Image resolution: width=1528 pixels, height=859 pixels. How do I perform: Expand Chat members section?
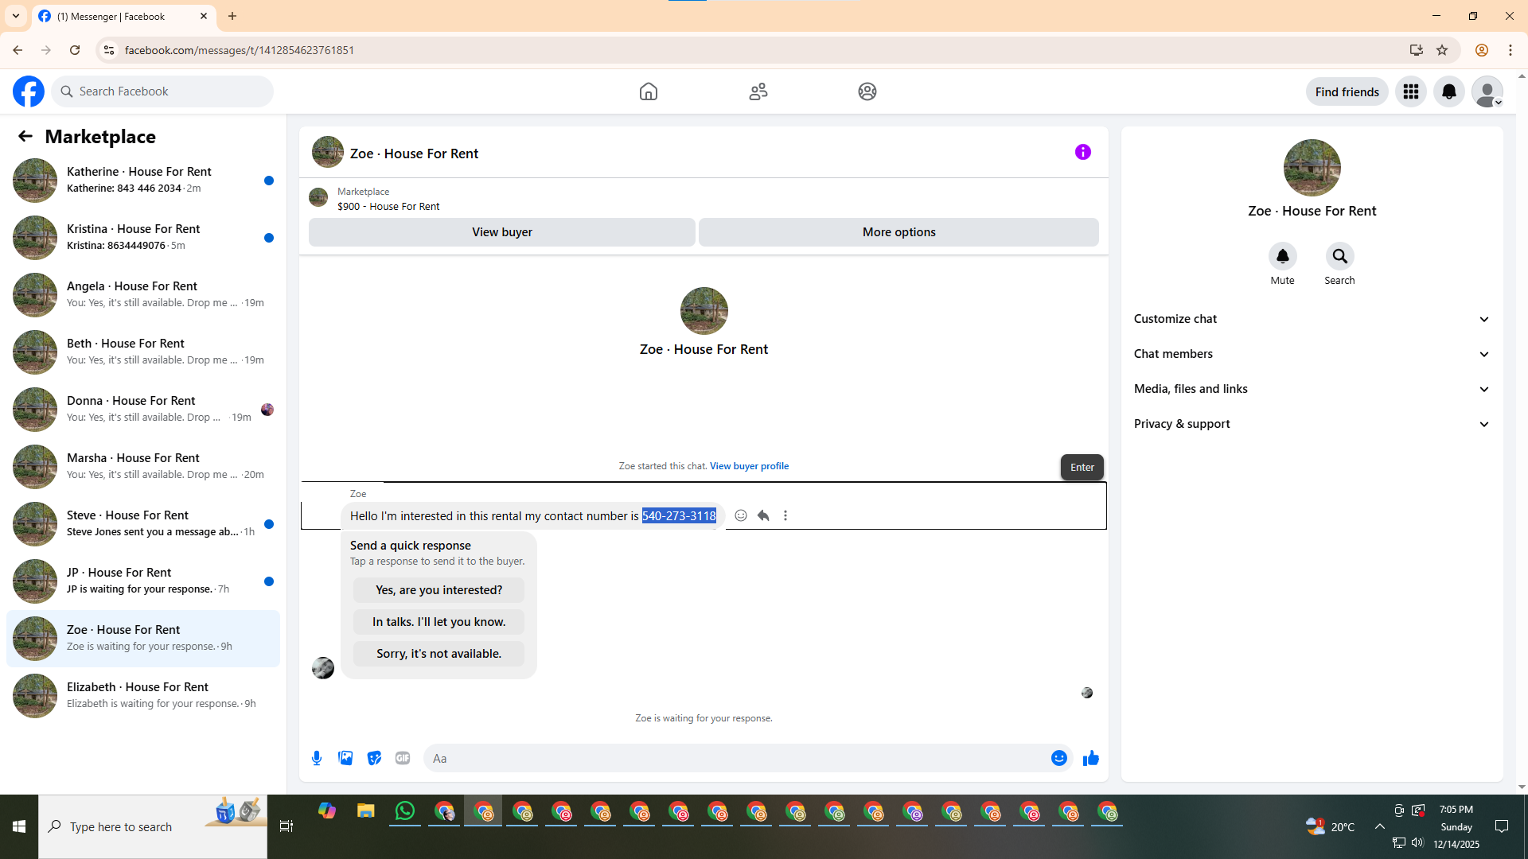pos(1312,354)
